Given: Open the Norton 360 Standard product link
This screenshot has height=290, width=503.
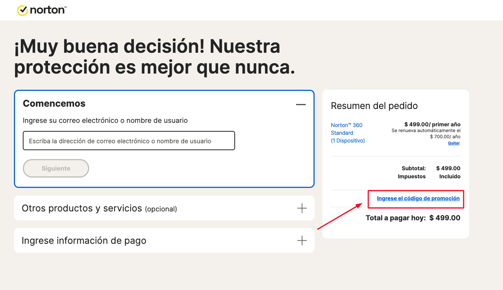Looking at the screenshot, I should [348, 133].
